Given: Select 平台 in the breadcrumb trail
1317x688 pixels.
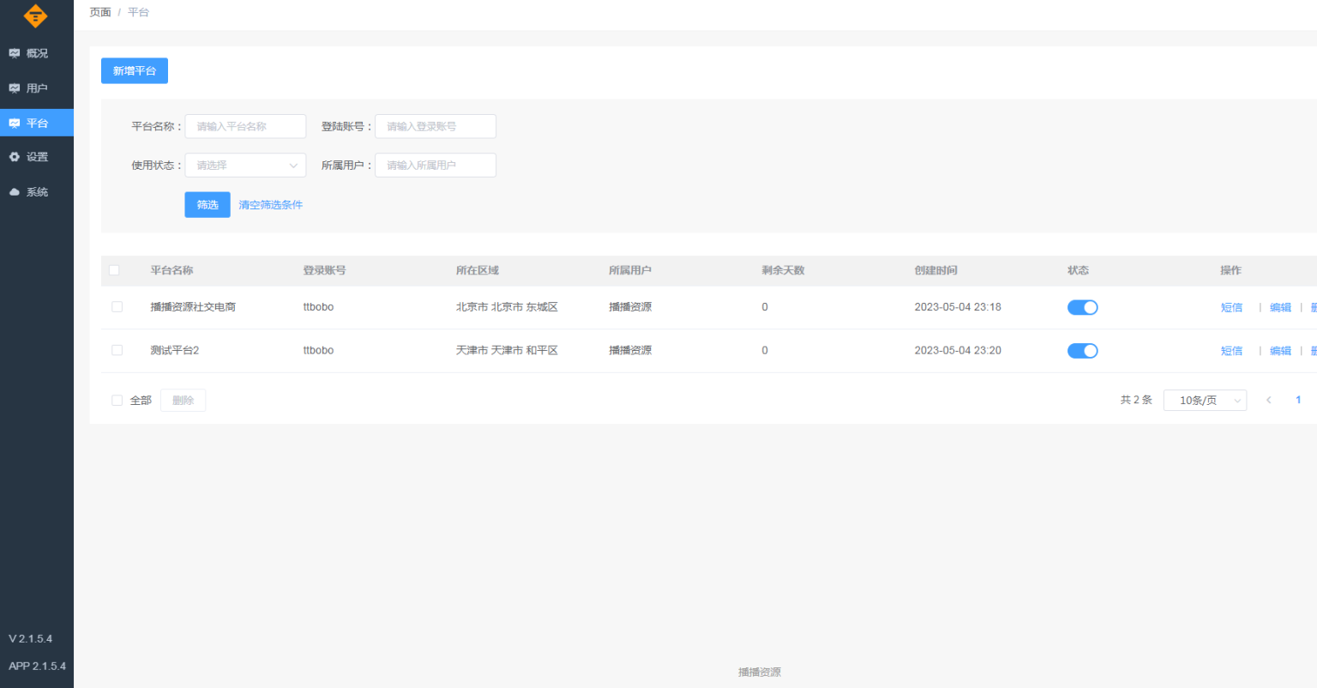Looking at the screenshot, I should pyautogui.click(x=137, y=12).
